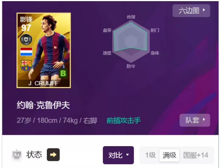Click the Netherlands flag on card

click(x=26, y=52)
